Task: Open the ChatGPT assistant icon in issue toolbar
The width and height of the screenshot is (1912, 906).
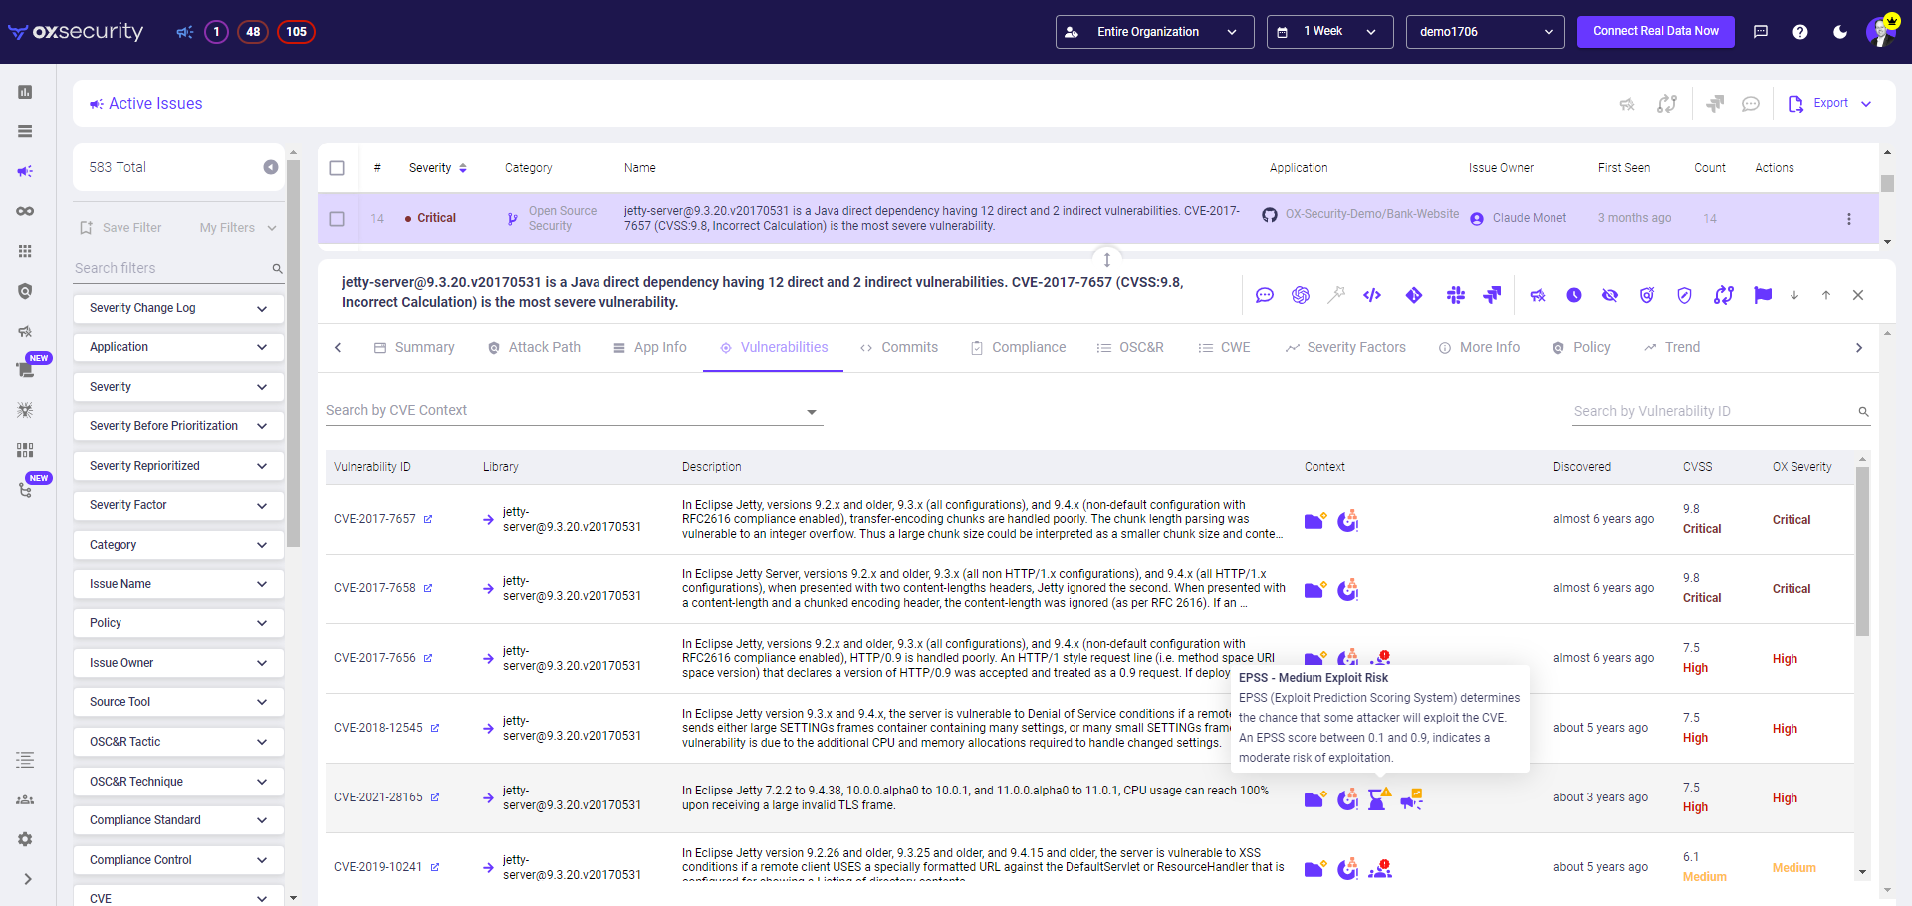Action: click(1300, 295)
